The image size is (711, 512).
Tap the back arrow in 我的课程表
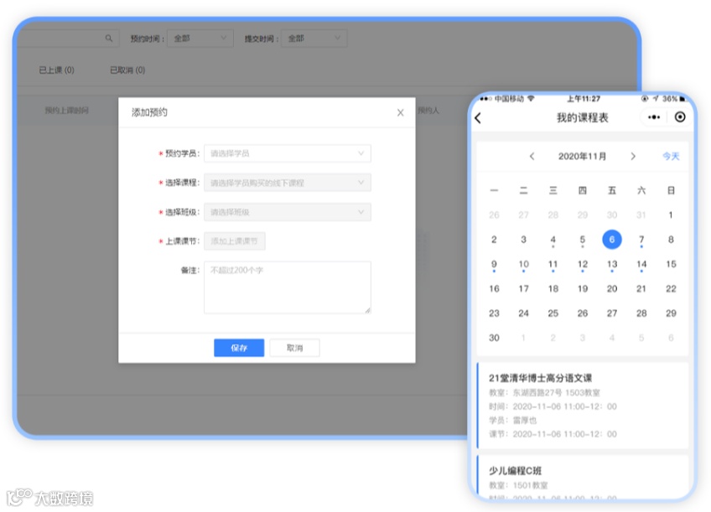(478, 118)
